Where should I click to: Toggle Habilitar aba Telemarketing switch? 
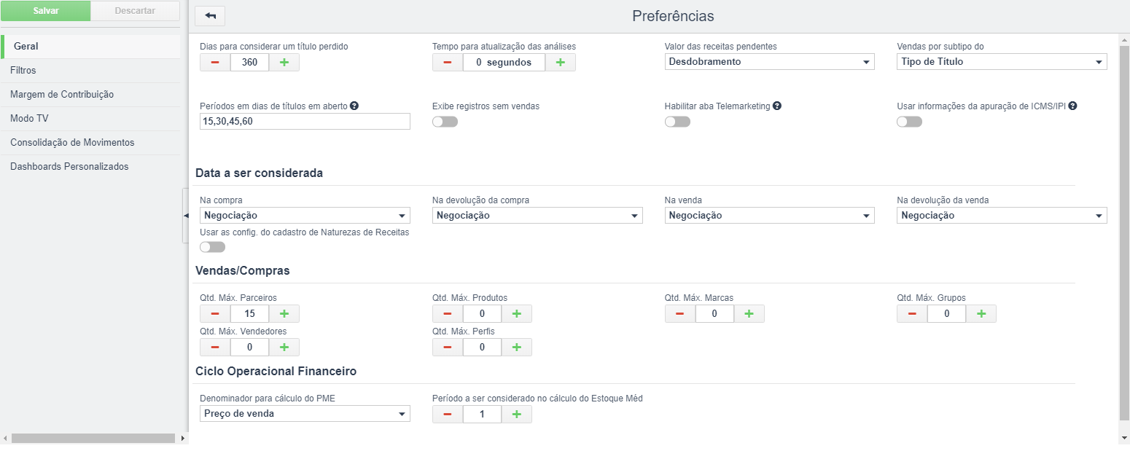tap(677, 122)
